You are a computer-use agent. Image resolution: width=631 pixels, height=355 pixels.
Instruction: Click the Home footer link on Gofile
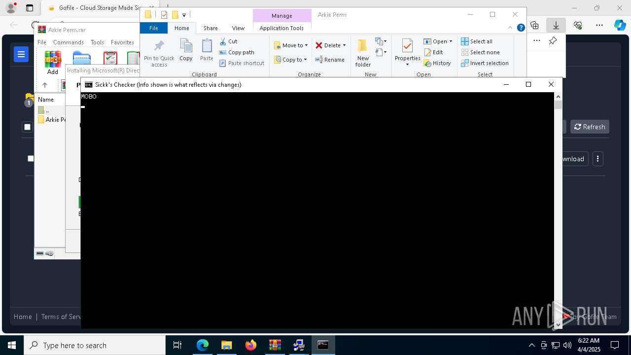[23, 317]
